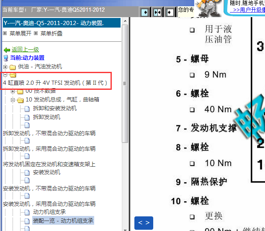
Task: Select 10 发动机总成，气缸，曲轴箱 item
Action: click(62, 99)
